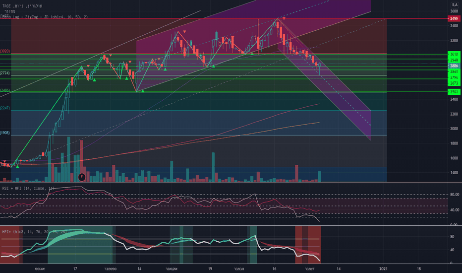Viewport: 462px width, 273px height.
Task: Click the E earnings marker on chart
Action: (x=82, y=177)
